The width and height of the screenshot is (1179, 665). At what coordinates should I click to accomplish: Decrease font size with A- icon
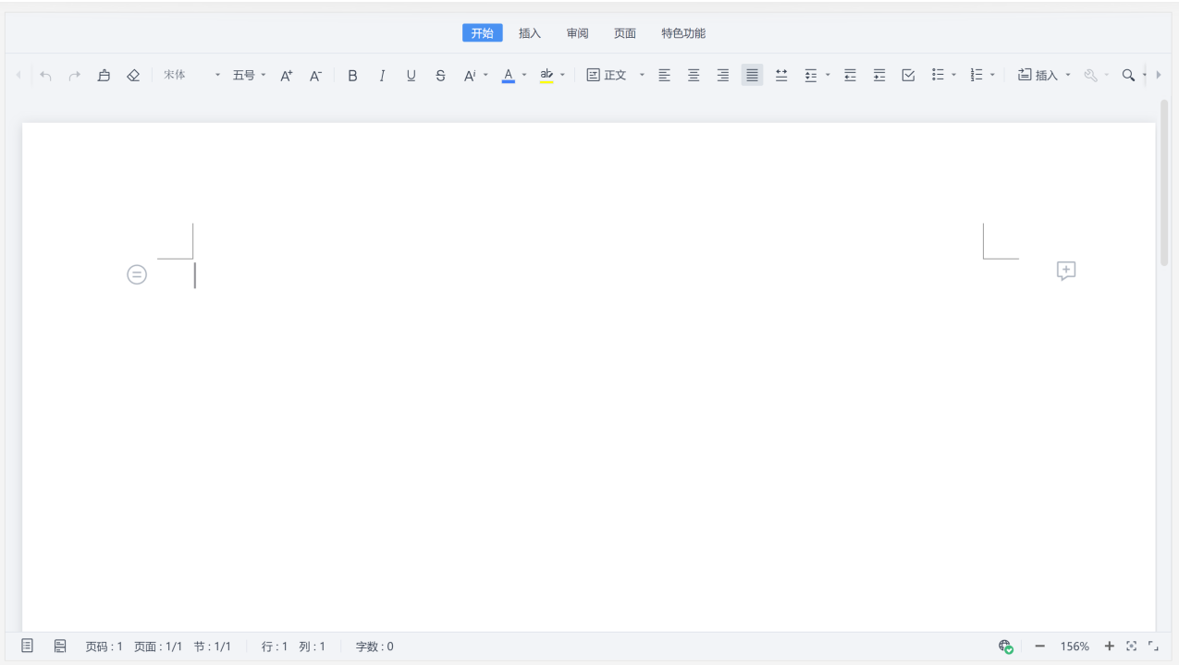(x=315, y=76)
